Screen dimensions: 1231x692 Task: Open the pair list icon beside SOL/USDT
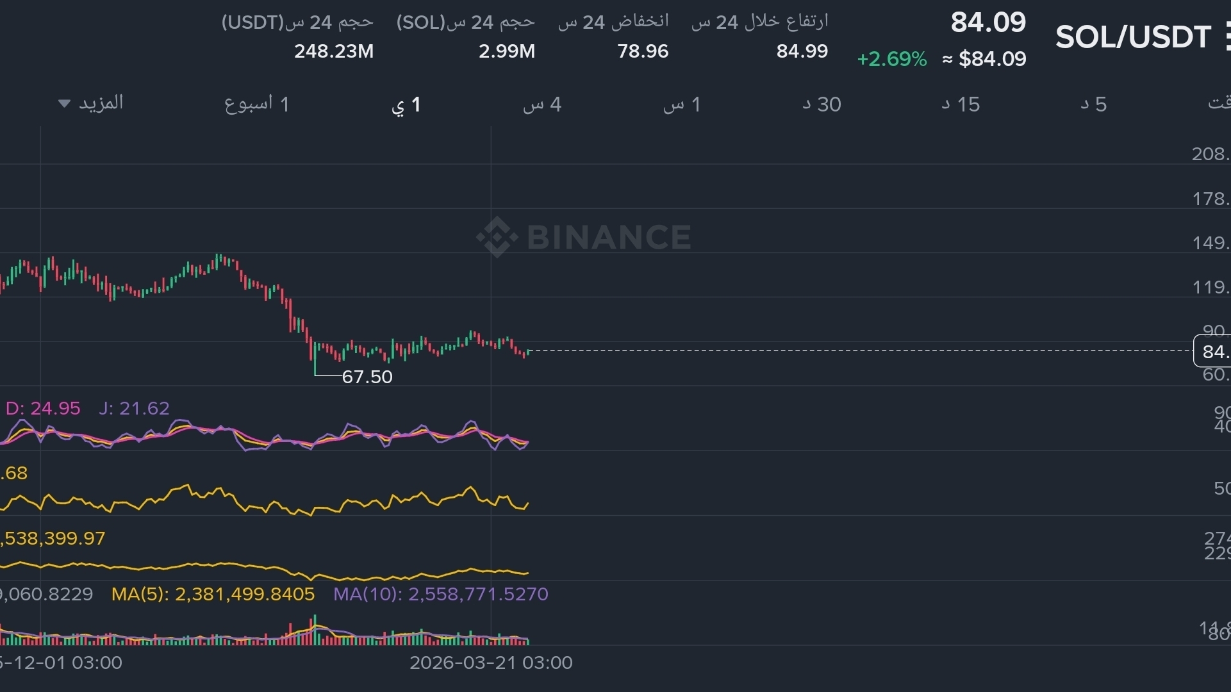pos(1227,37)
